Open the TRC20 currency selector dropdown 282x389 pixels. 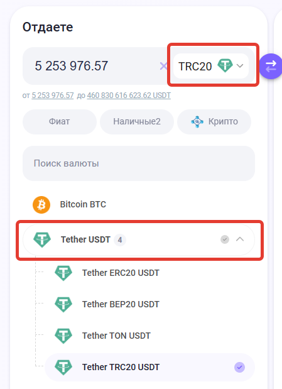pyautogui.click(x=211, y=66)
